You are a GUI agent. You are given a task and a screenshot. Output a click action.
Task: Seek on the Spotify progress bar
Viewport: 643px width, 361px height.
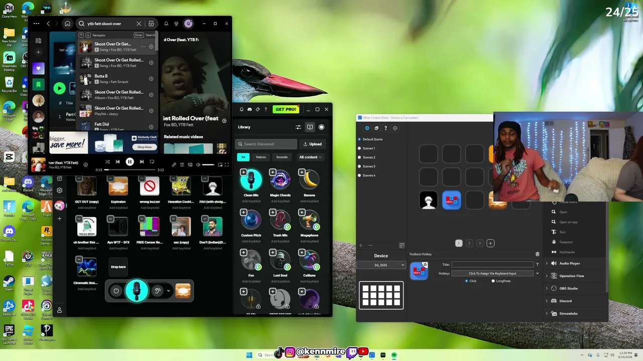(130, 169)
